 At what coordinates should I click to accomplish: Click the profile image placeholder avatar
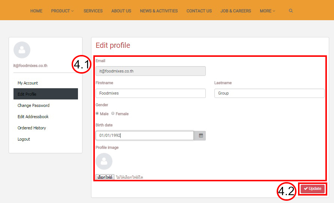[x=104, y=162]
